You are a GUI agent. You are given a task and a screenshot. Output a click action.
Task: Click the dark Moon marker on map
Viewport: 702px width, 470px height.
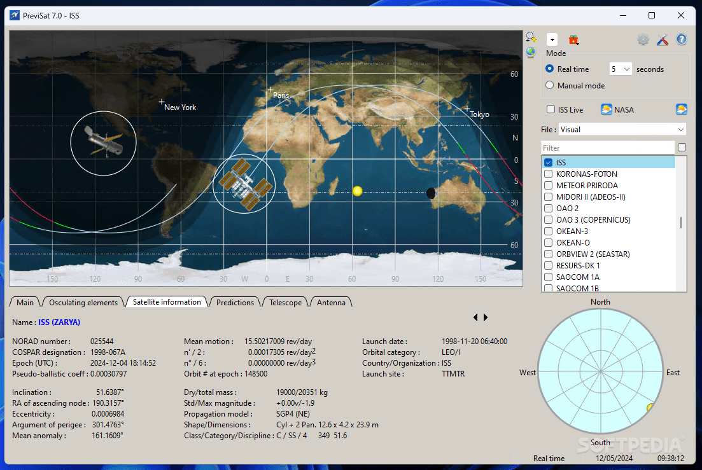(431, 193)
